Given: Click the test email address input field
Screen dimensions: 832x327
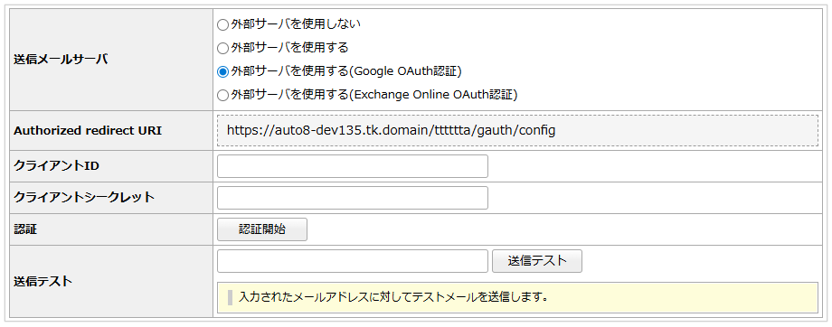Looking at the screenshot, I should click(x=353, y=261).
